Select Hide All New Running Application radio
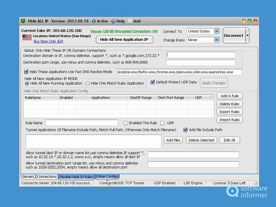Viewport: 276px width, 207px height. click(27, 83)
